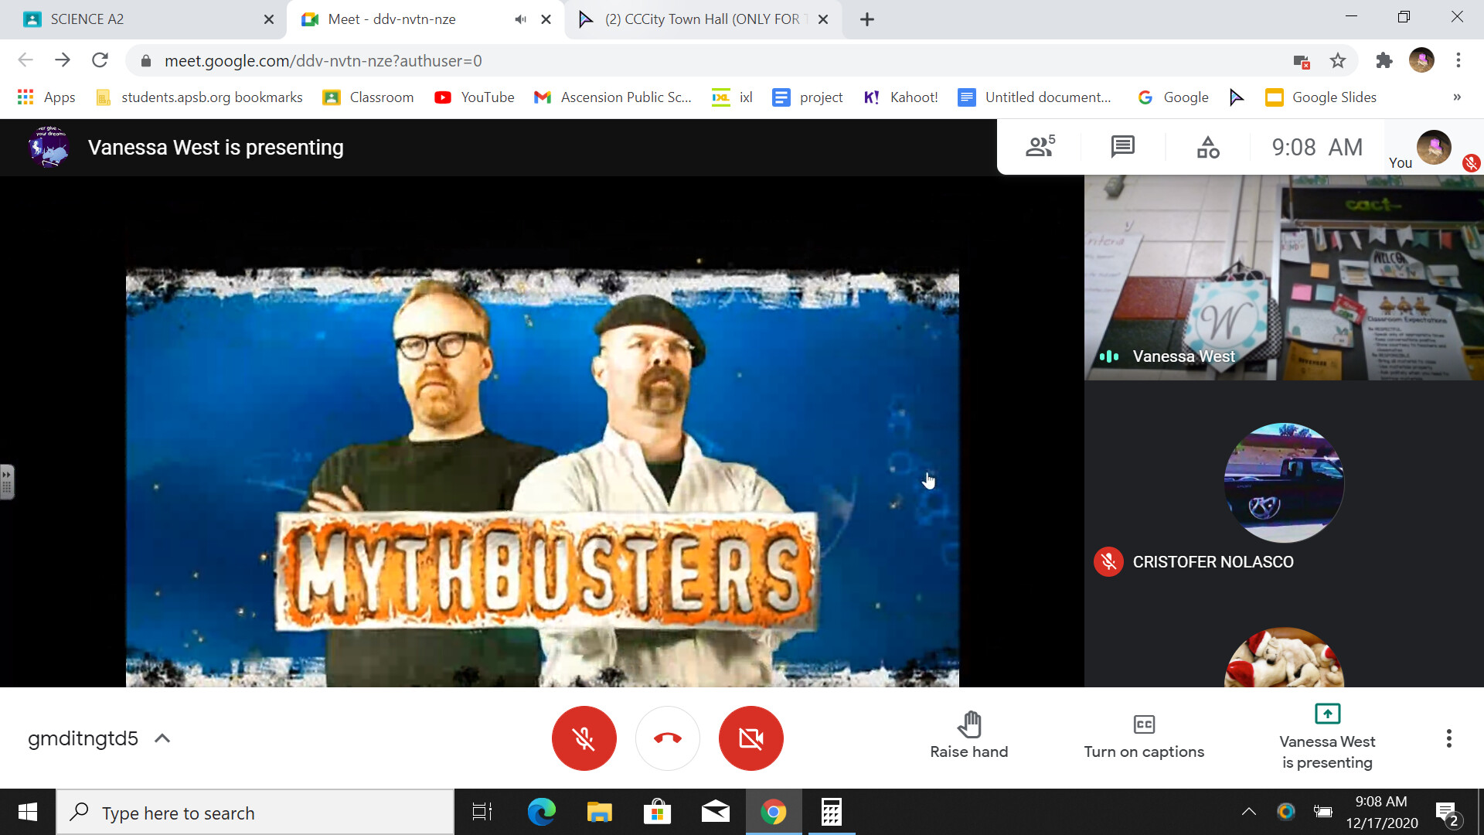Open Ascension Public Sc... Gmail bookmark
This screenshot has height=835, width=1484.
click(613, 97)
